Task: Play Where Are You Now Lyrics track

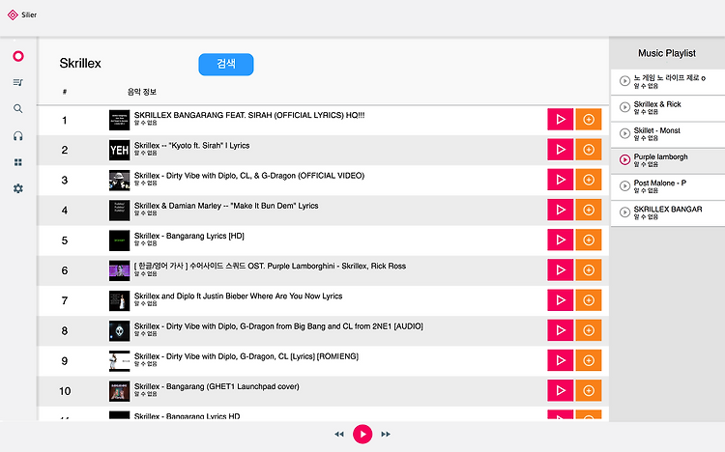Action: click(561, 300)
